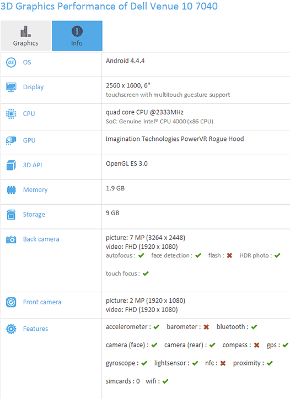The image size is (290, 399).
Task: Click the proximity green checkmark
Action: pyautogui.click(x=270, y=363)
